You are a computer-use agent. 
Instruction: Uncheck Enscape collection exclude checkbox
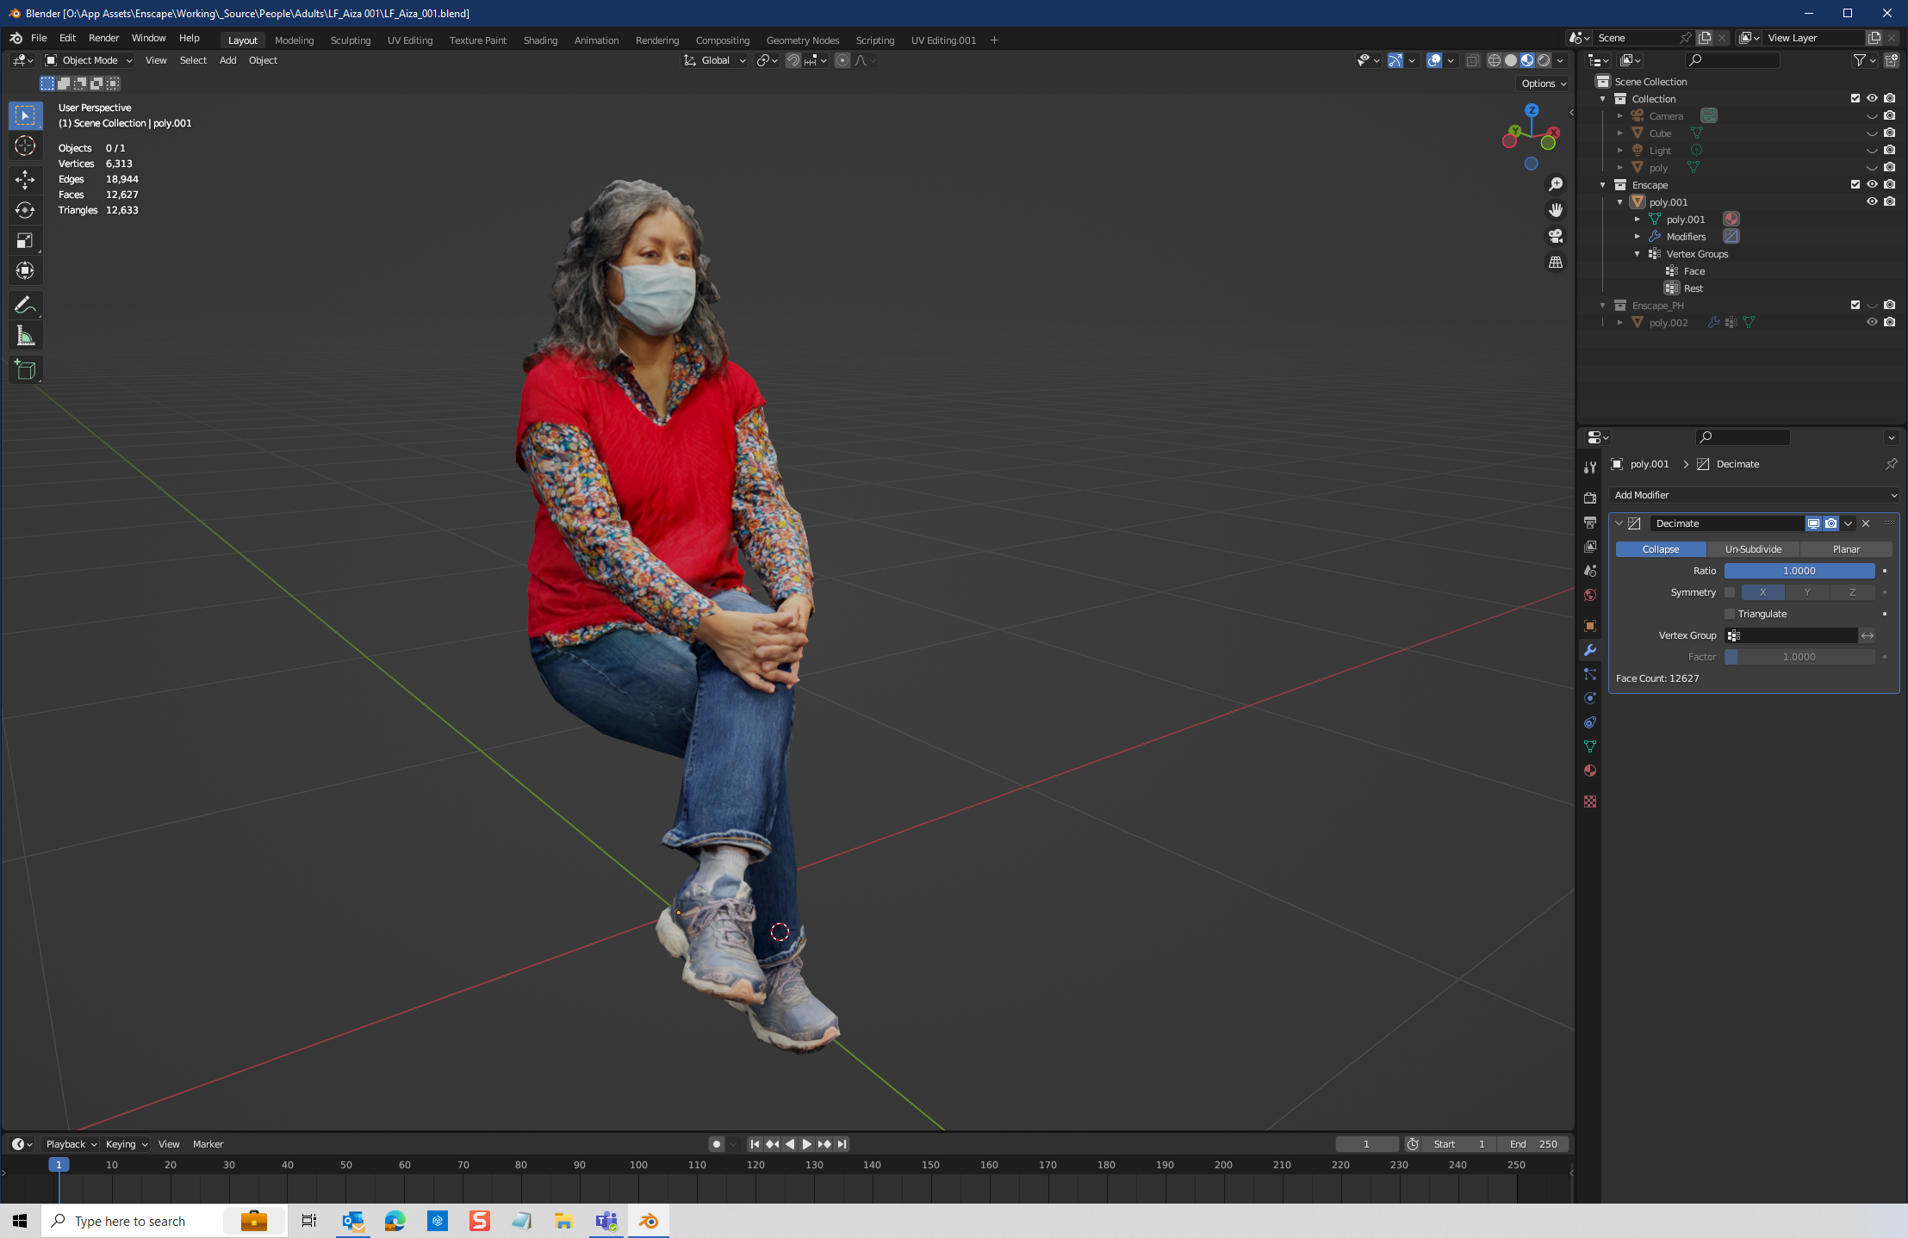pos(1855,184)
